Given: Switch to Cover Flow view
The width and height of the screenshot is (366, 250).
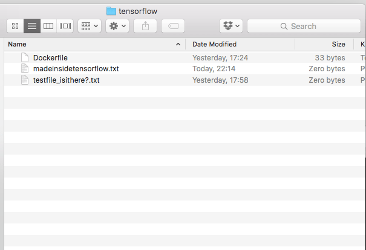Looking at the screenshot, I should (65, 26).
